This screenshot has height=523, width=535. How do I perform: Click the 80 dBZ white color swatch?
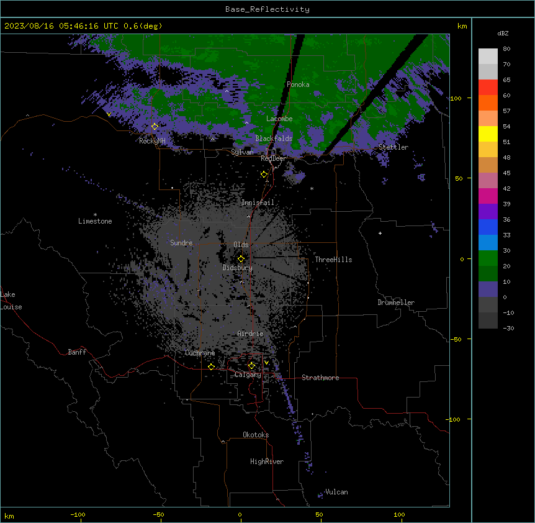tap(488, 57)
